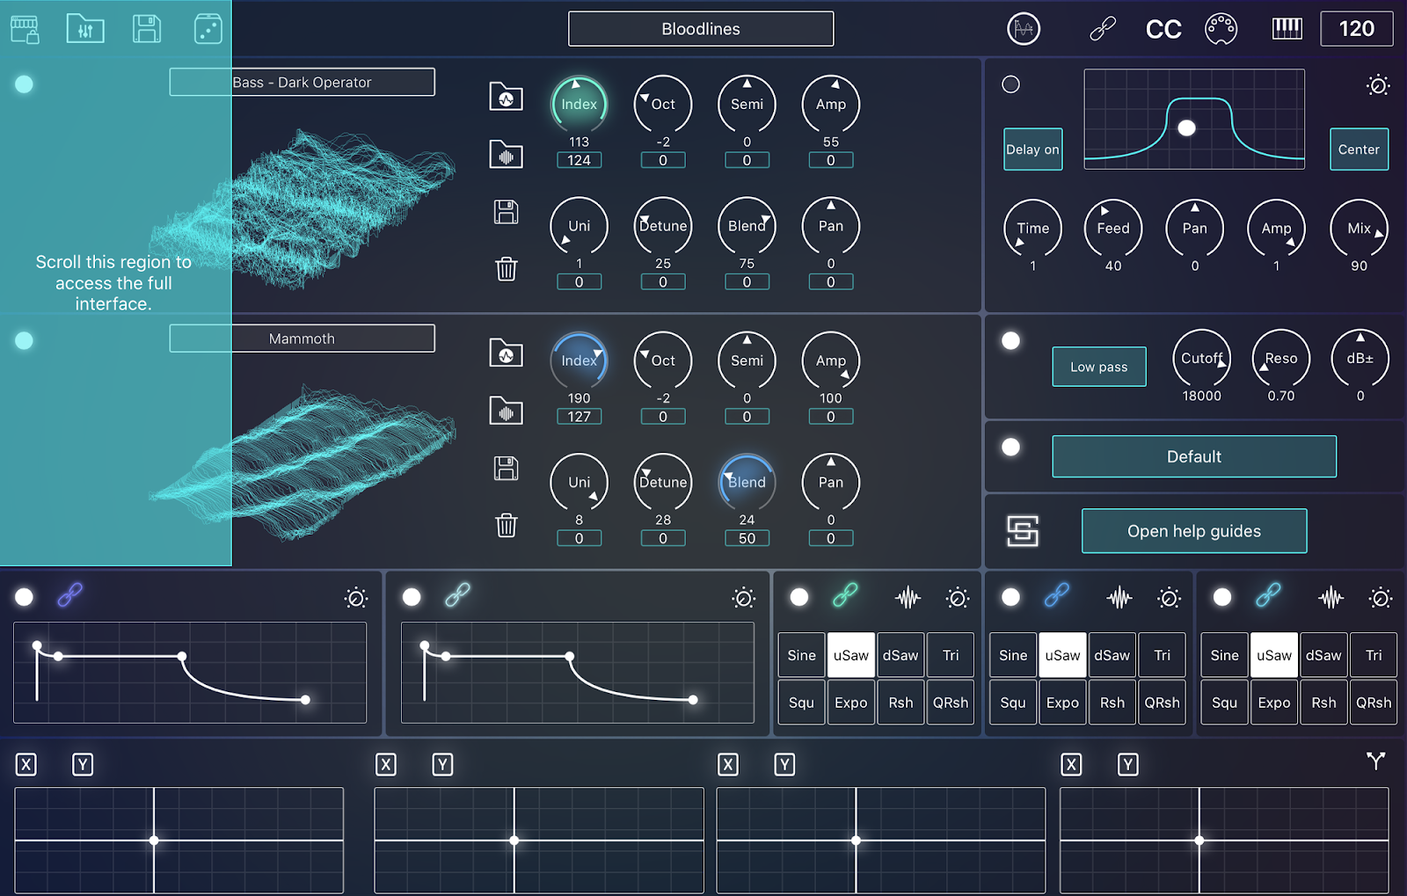Click the Bloodlines preset name
This screenshot has height=896, width=1407.
click(701, 28)
